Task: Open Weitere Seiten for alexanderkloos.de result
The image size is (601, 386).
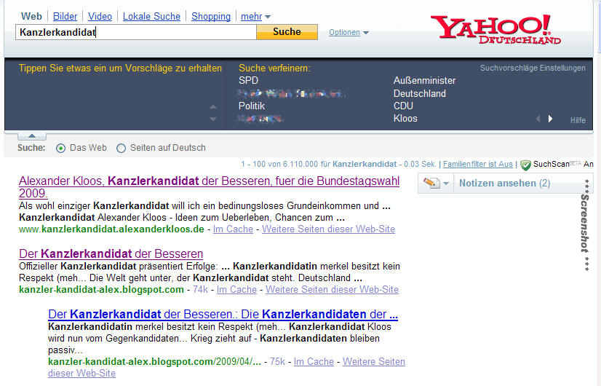Action: (328, 229)
